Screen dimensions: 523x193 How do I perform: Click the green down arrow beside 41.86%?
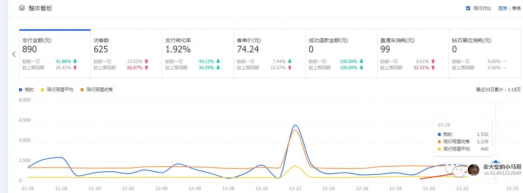tap(75, 62)
